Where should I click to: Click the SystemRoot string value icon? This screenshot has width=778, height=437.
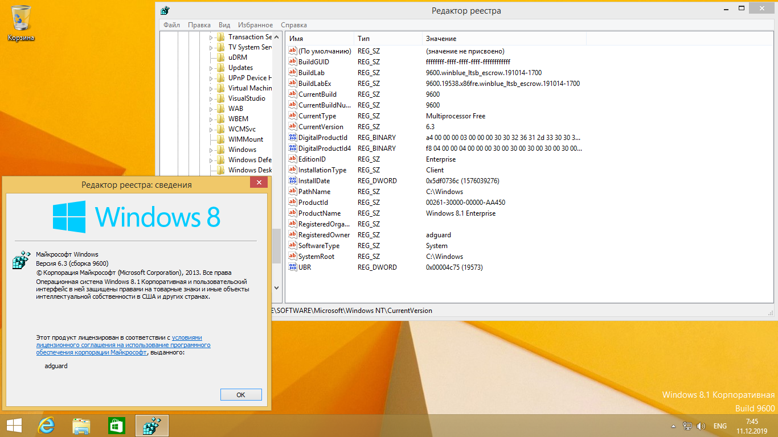[x=293, y=256]
